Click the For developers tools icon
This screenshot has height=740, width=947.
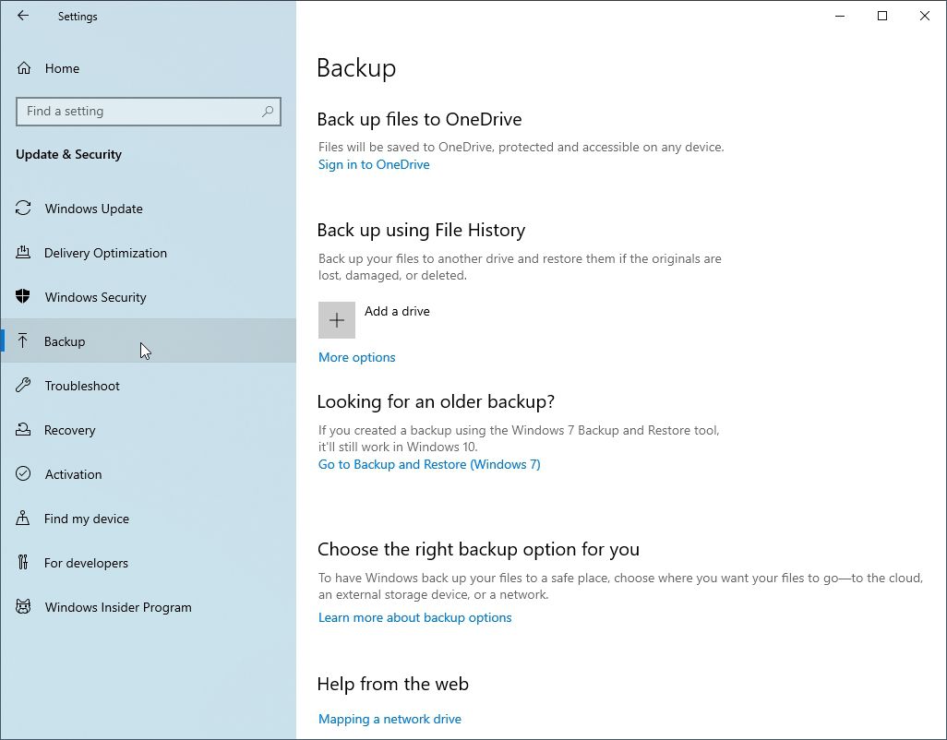(23, 562)
